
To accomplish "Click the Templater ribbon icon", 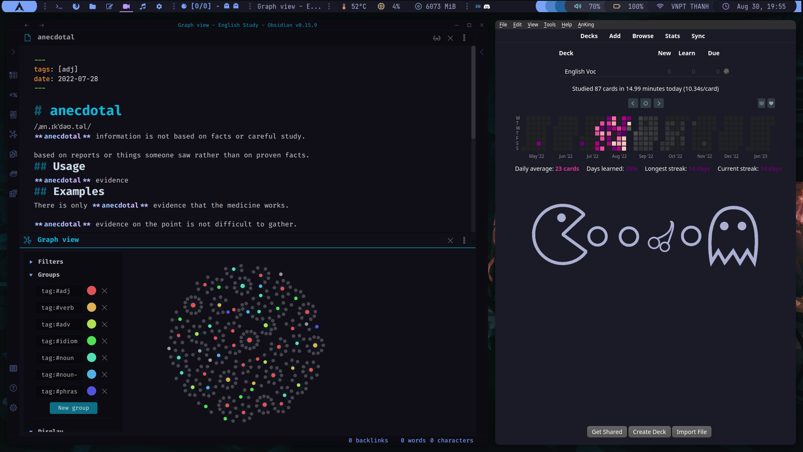I will [x=13, y=95].
